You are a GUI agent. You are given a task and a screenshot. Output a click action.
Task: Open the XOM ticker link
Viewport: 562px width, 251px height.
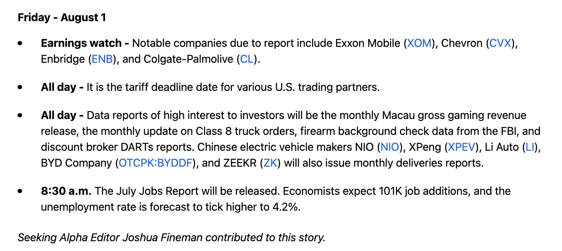coord(419,43)
